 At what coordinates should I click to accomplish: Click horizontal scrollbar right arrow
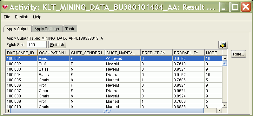[219, 110]
